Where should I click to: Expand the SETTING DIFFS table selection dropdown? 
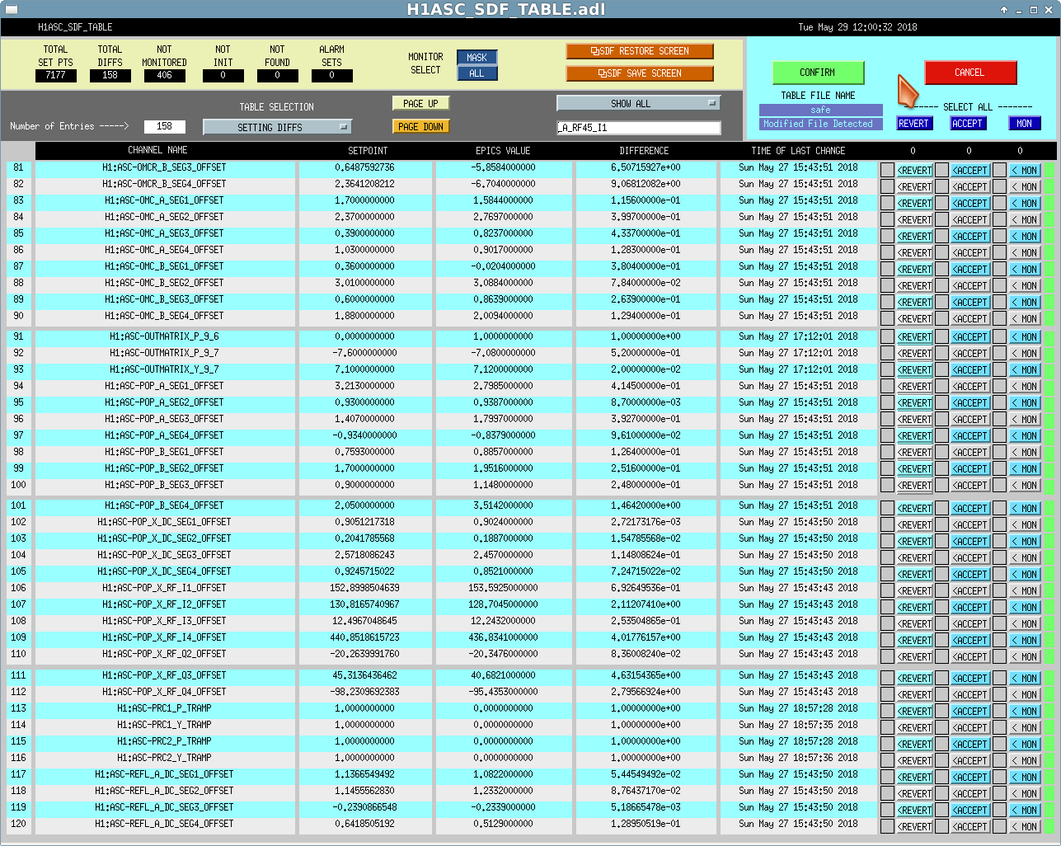point(277,127)
